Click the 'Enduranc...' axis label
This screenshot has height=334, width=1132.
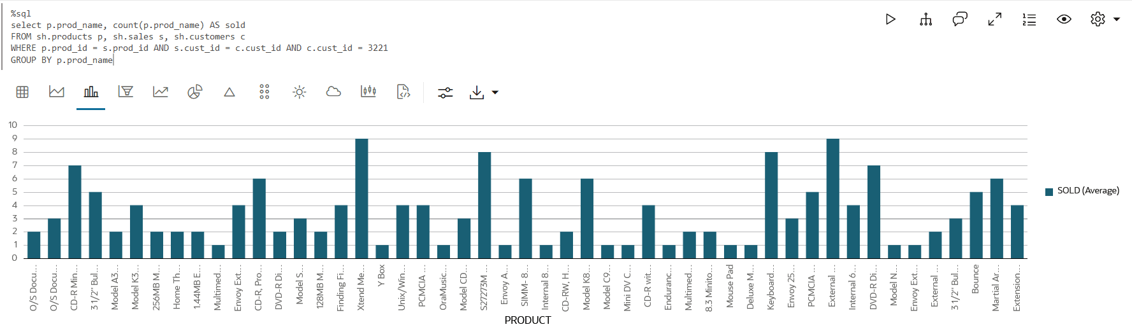[x=668, y=288]
